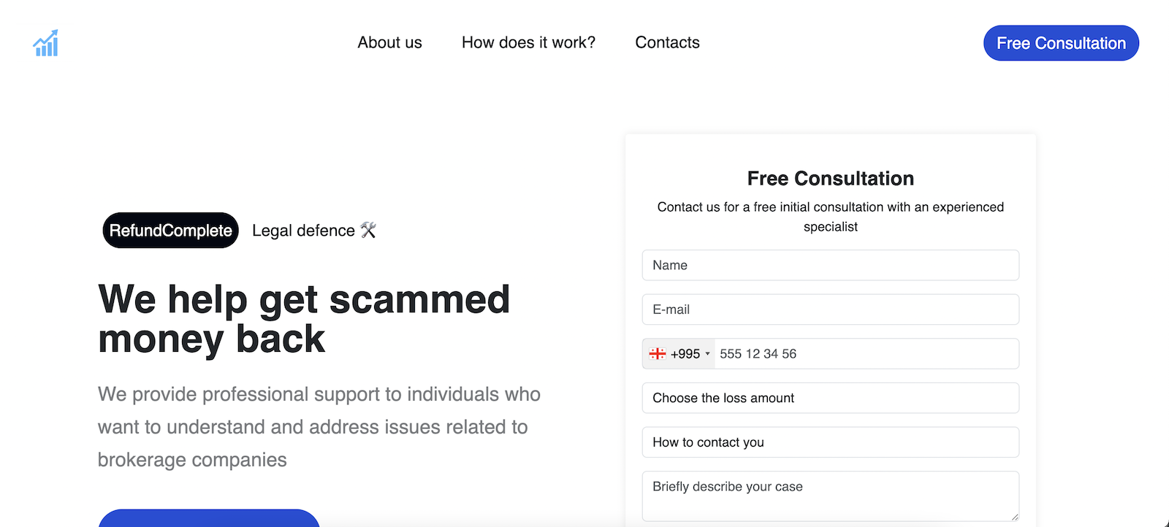Open the How to contact you dropdown

830,442
